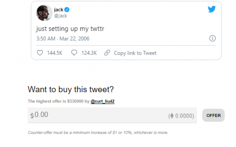Screen dimensions: 236x147
Task: Click the reply speech bubble icon
Action: click(x=74, y=53)
